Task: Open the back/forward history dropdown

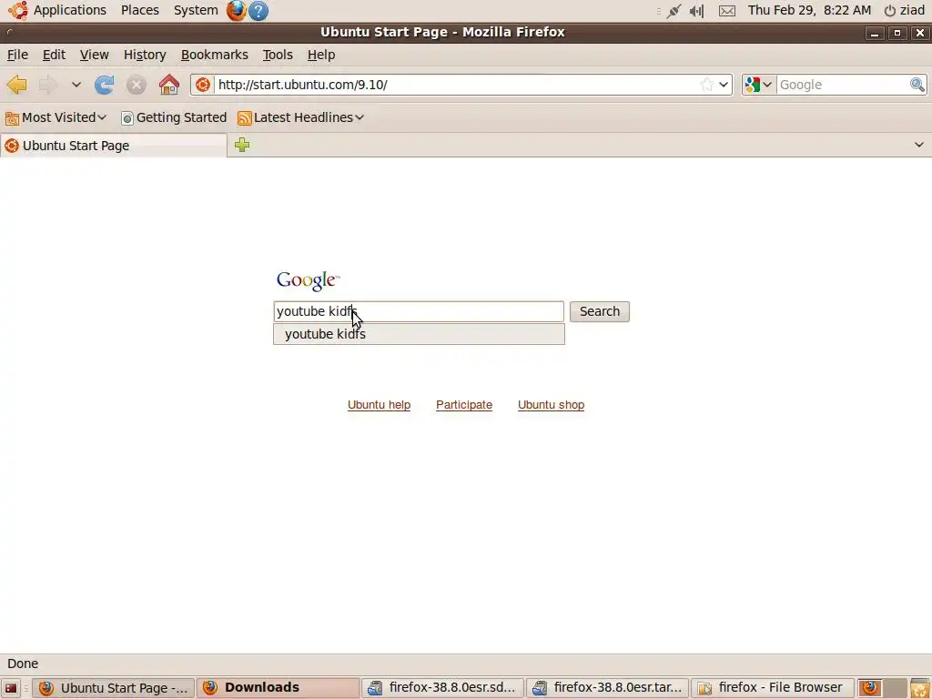Action: pos(76,85)
